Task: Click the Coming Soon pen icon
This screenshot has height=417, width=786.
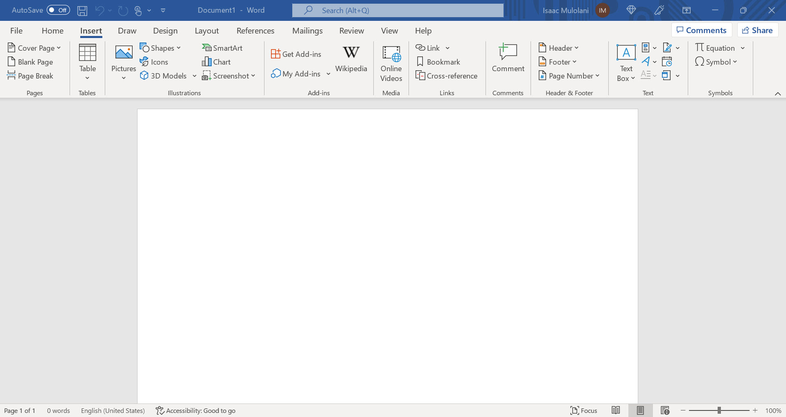Action: point(659,10)
